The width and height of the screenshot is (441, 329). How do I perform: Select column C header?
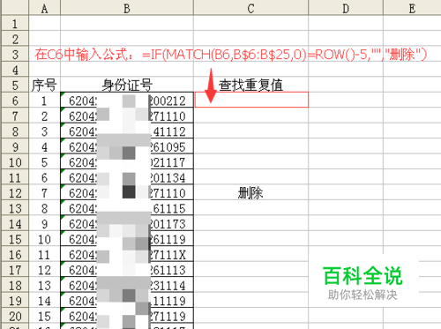click(x=250, y=8)
